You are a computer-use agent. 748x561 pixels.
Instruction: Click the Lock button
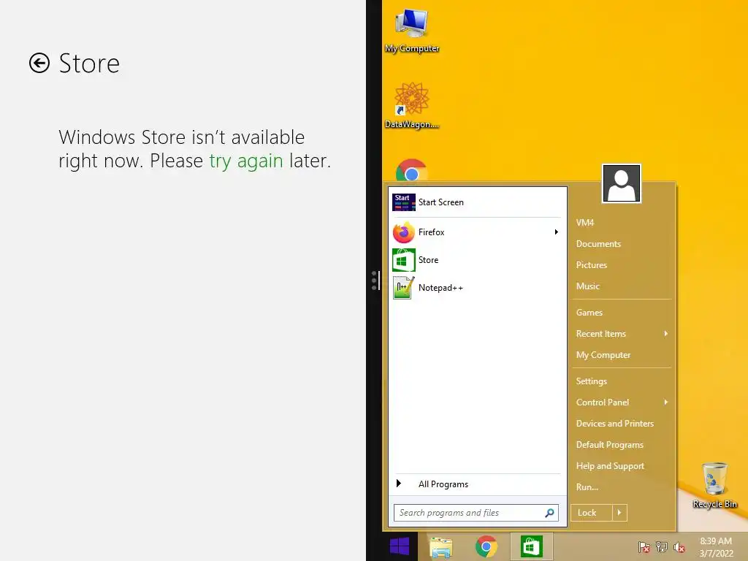click(x=592, y=513)
